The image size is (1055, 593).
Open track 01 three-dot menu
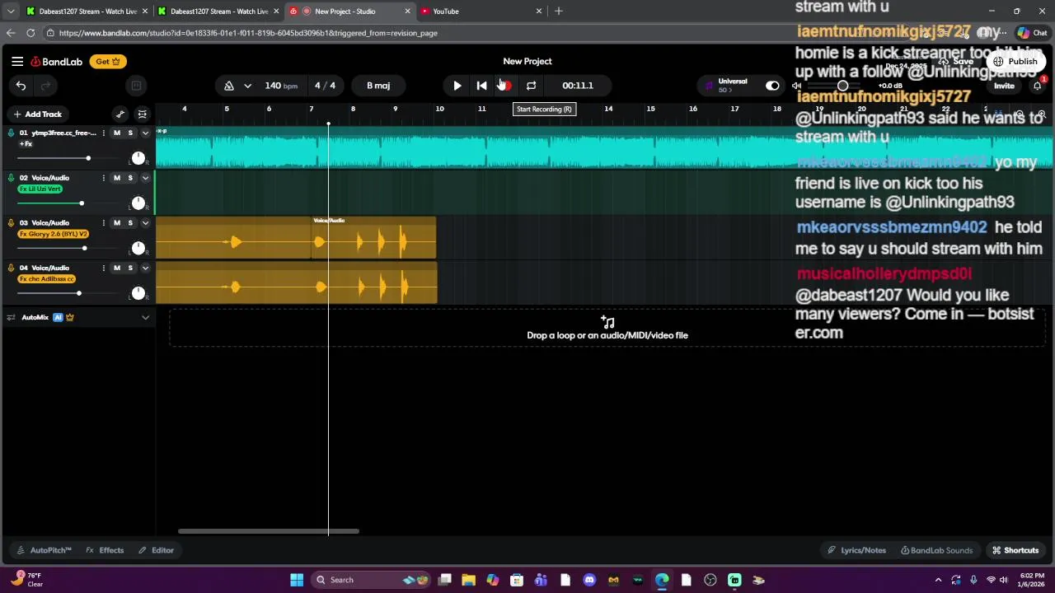coord(103,133)
